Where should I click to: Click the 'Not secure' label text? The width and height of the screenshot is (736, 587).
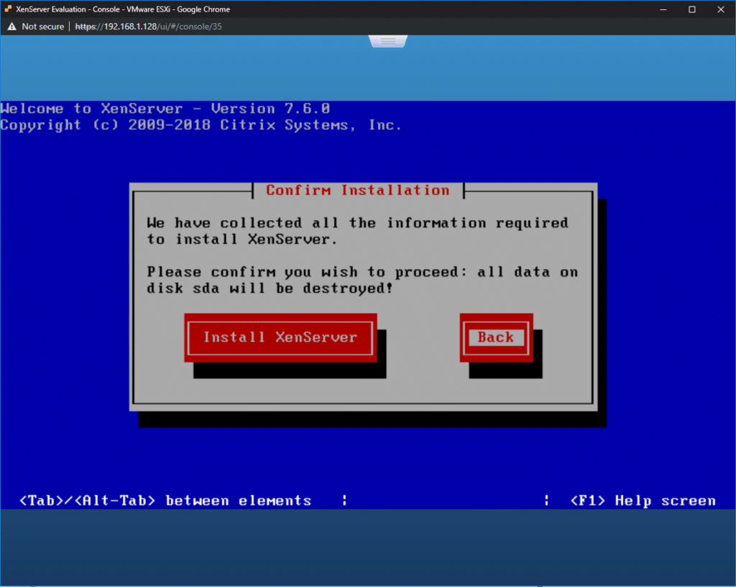[x=42, y=27]
